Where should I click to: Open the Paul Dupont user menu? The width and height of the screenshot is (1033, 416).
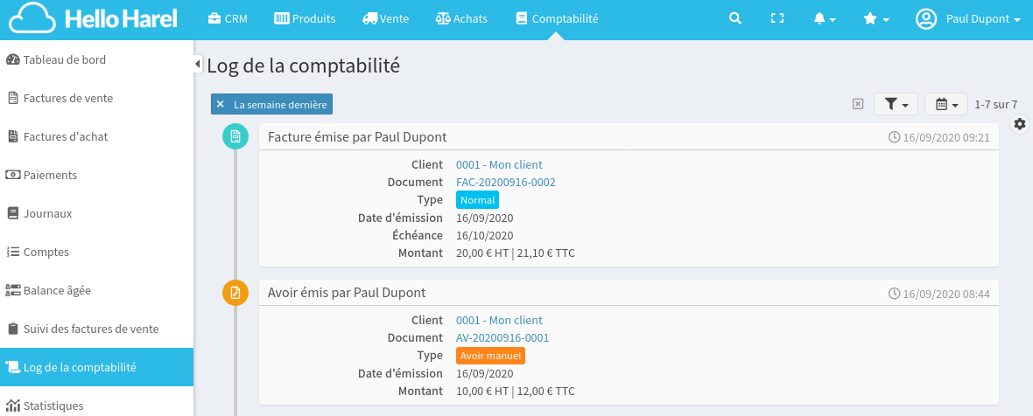coord(968,18)
